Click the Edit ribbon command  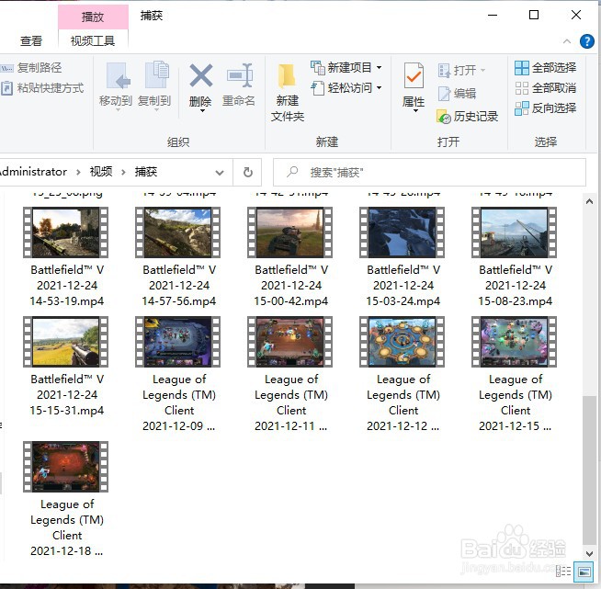[457, 93]
